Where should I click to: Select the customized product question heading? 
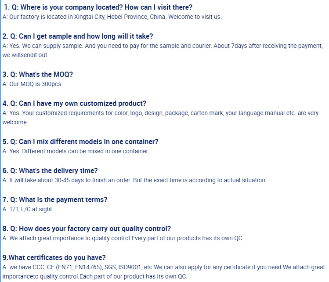(74, 104)
